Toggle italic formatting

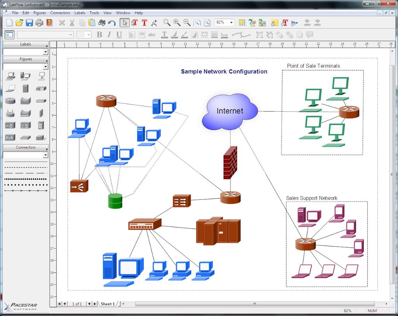point(109,35)
